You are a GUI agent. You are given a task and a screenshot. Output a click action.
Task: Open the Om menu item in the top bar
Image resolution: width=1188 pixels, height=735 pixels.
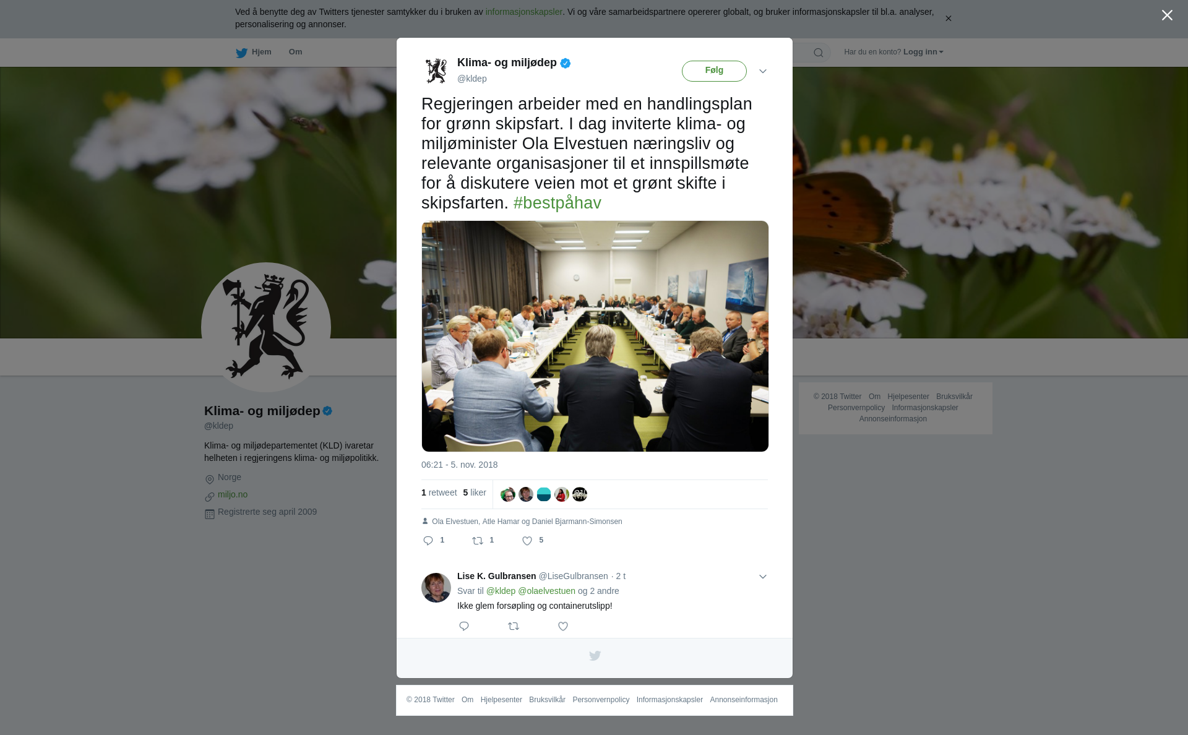[x=295, y=52]
